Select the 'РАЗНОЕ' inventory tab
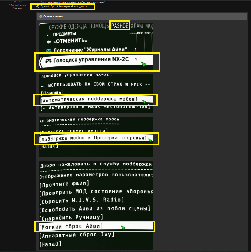This screenshot has width=251, height=252. click(120, 26)
